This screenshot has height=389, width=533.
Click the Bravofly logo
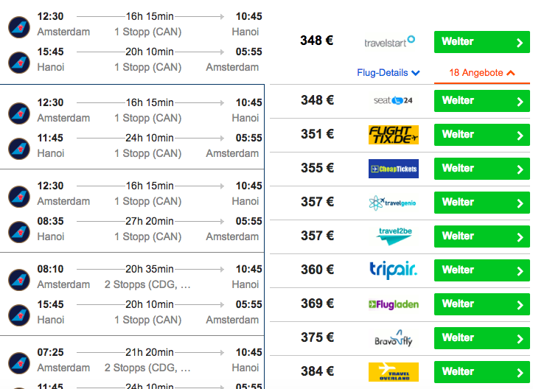[x=394, y=338]
